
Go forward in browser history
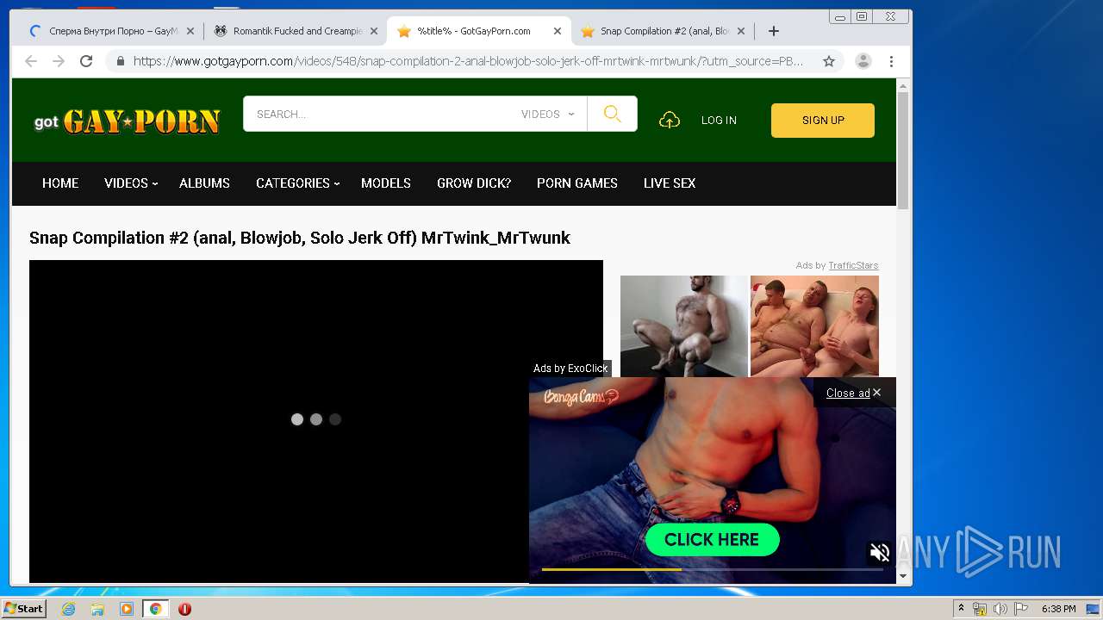[x=59, y=61]
